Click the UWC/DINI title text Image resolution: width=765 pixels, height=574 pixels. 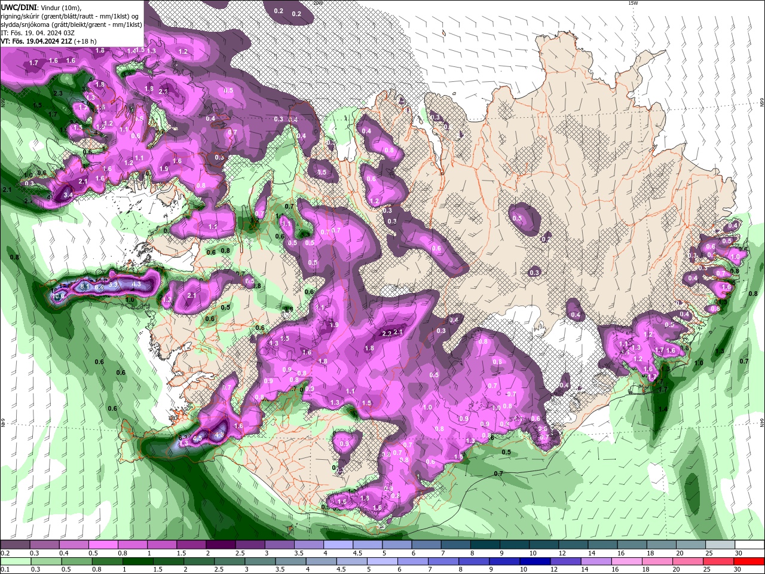click(x=19, y=7)
